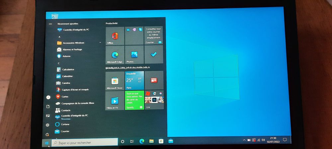Viewport: 332px width, 149px height.
Task: Open Pictures from the Start sidebar
Action: click(x=47, y=116)
